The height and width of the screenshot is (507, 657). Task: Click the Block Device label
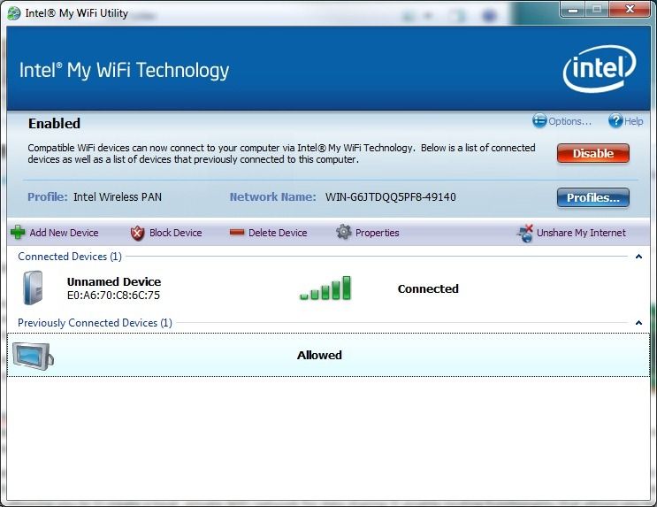(x=176, y=233)
